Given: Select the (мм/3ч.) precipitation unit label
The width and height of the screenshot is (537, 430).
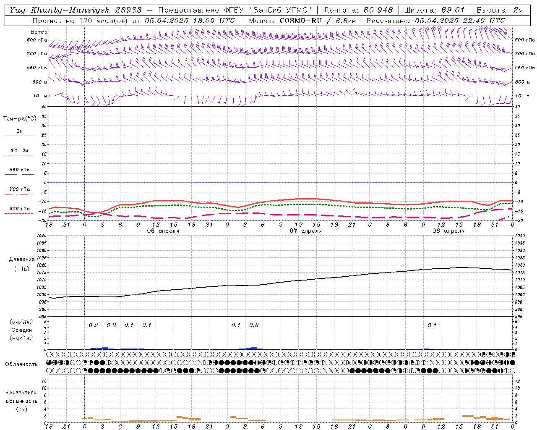Looking at the screenshot, I should click(x=22, y=322).
